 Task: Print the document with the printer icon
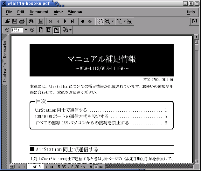22,21
